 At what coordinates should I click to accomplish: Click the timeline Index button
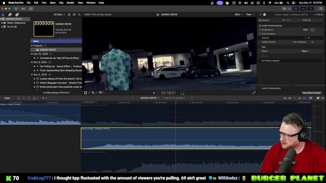[7, 98]
